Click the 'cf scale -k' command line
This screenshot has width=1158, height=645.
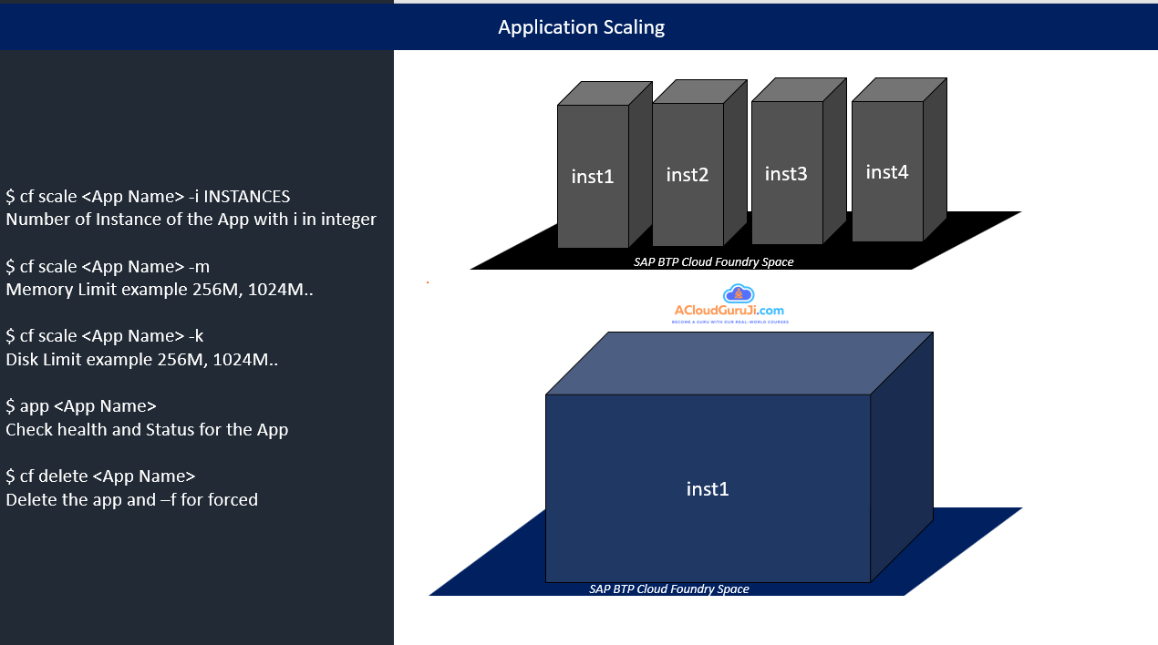[105, 335]
